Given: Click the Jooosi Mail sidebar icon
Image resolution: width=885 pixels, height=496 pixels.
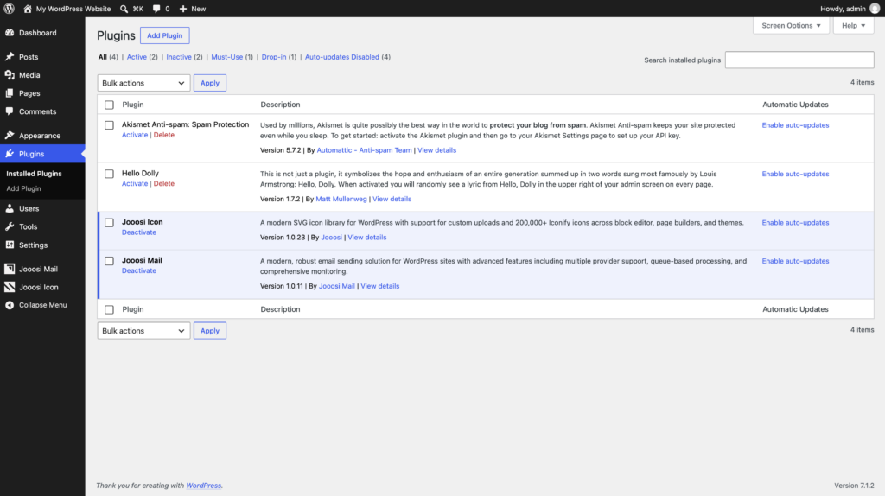Looking at the screenshot, I should [x=10, y=269].
